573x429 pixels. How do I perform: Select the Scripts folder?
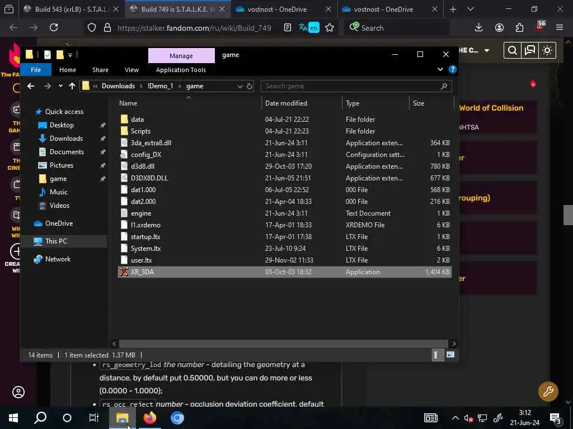click(x=140, y=131)
